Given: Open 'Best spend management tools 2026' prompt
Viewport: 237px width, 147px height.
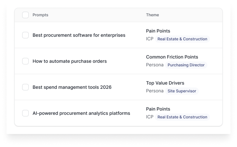Looking at the screenshot, I should pos(72,87).
